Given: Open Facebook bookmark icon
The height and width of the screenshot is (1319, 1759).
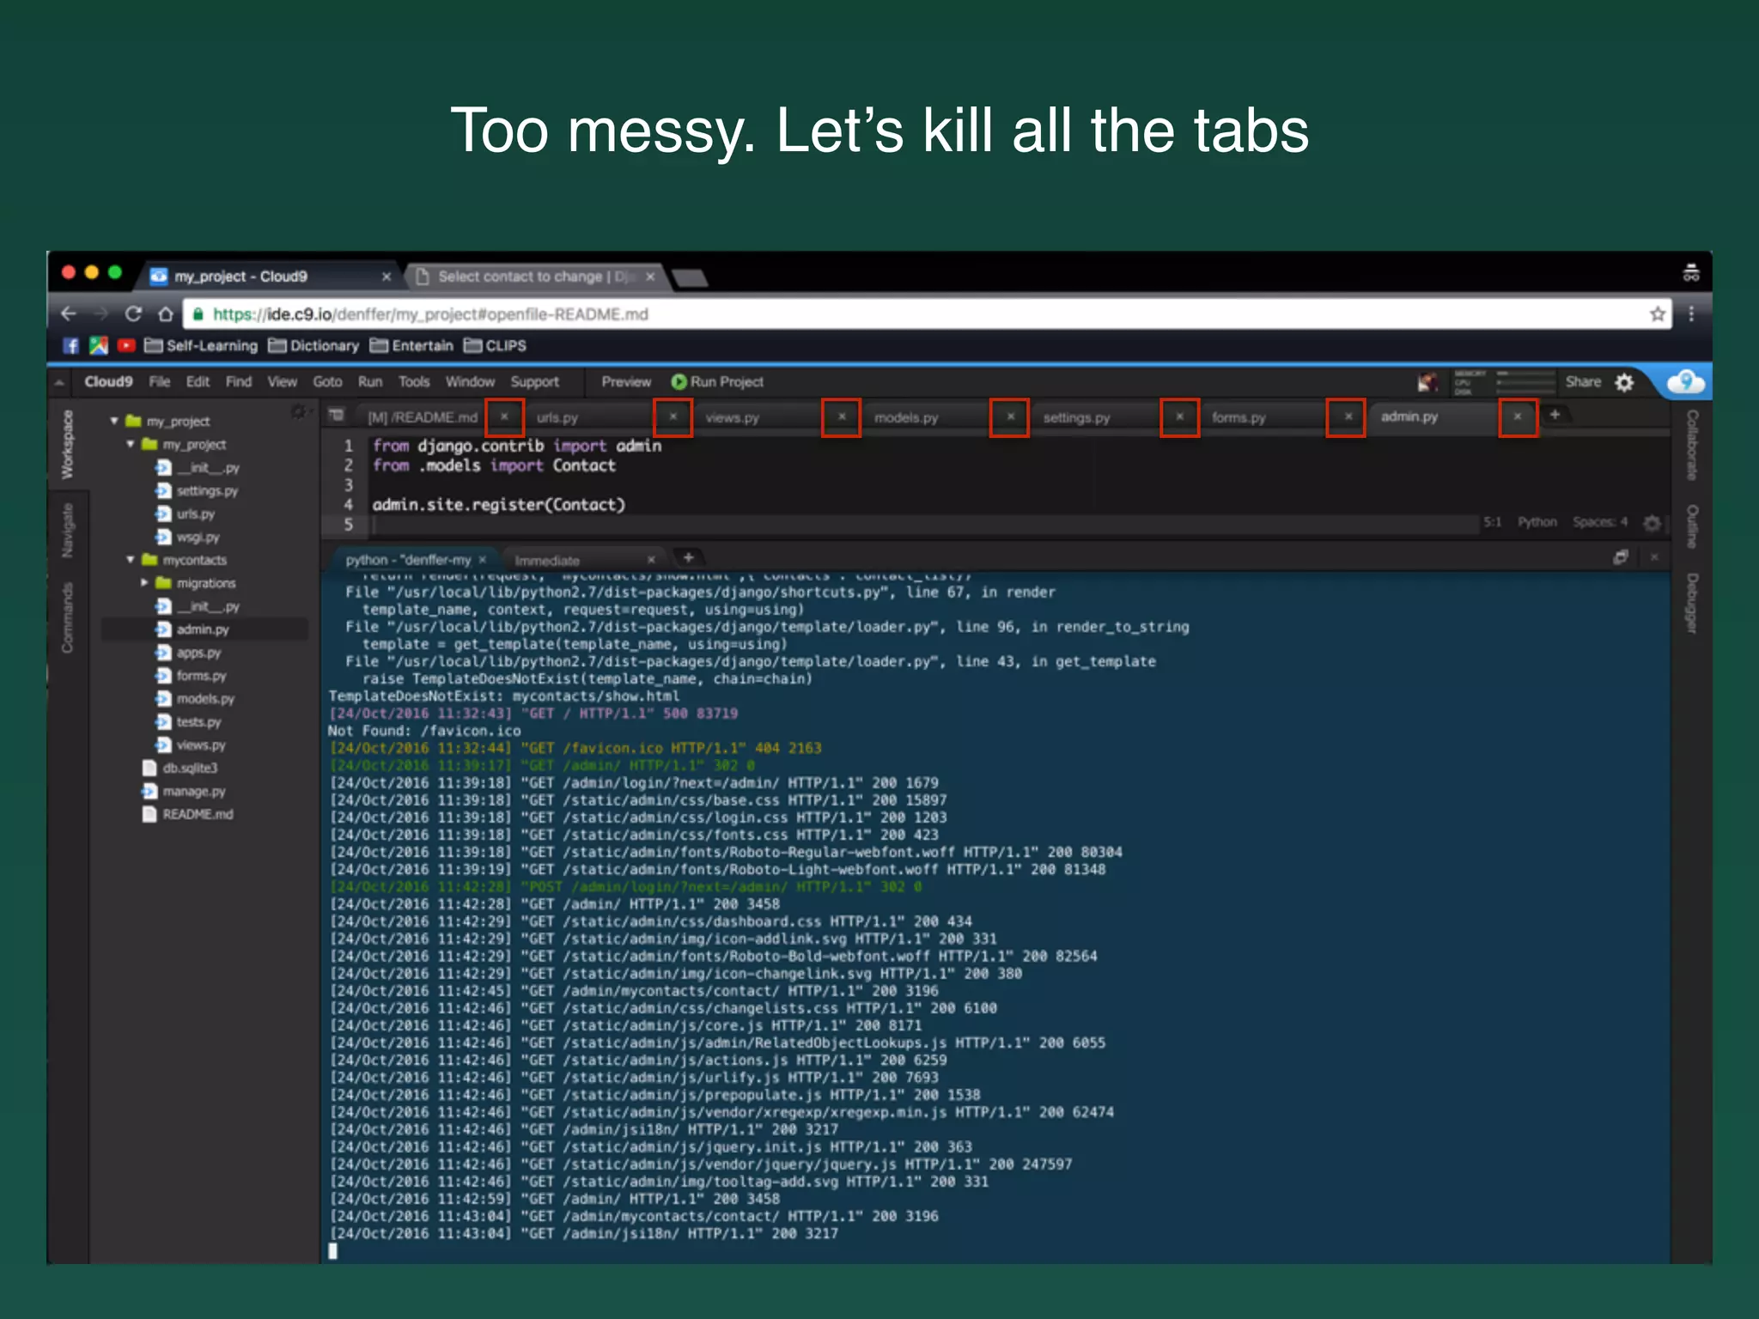Looking at the screenshot, I should pyautogui.click(x=71, y=346).
